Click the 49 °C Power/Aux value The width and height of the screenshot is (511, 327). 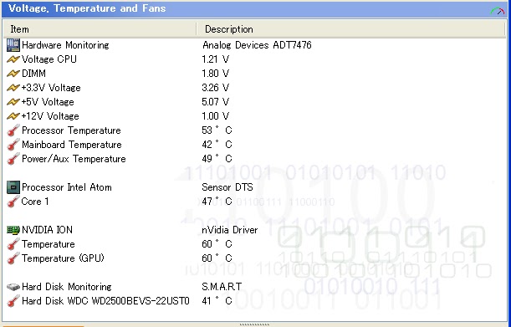pyautogui.click(x=217, y=159)
